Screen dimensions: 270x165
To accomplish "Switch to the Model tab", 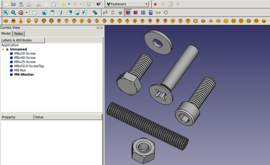I will click(x=6, y=33).
